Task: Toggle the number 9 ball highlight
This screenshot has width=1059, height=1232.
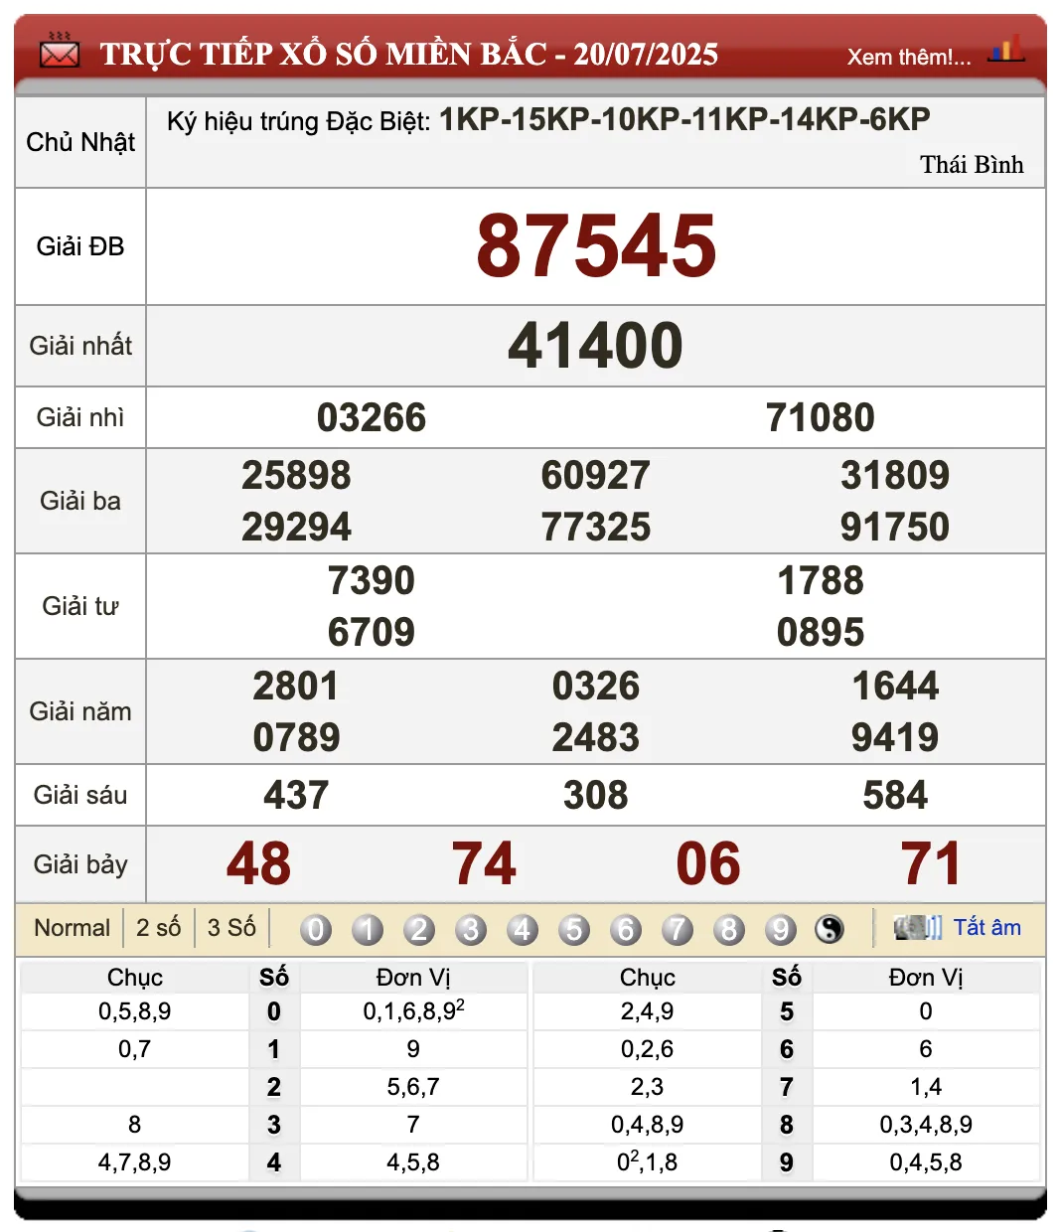Action: pyautogui.click(x=781, y=930)
